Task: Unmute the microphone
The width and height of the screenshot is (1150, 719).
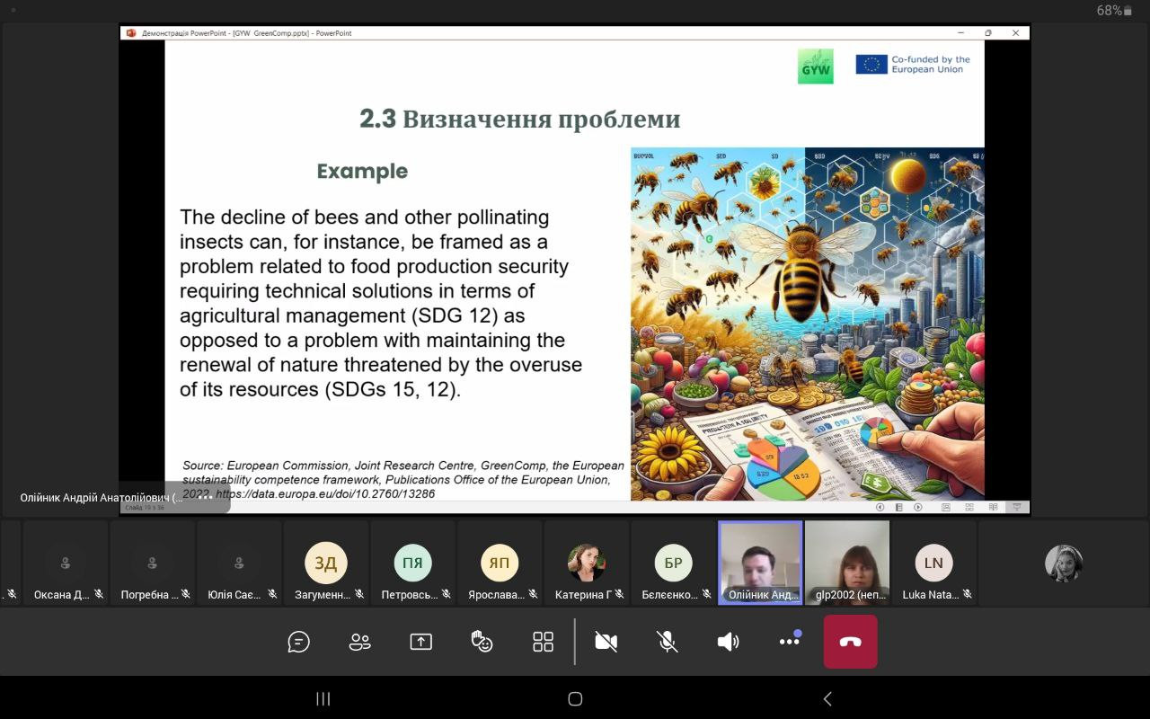Action: point(667,642)
